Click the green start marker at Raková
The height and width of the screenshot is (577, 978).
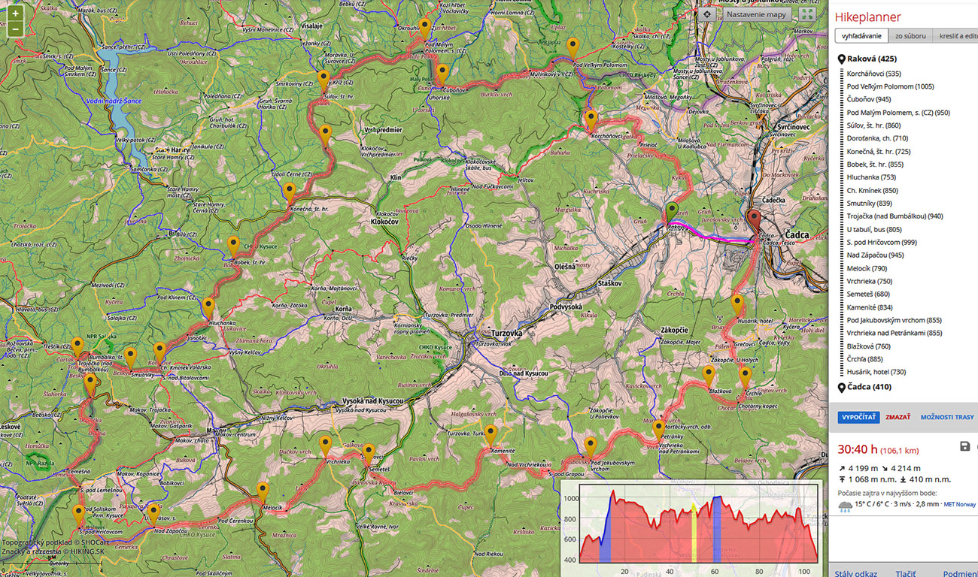point(673,212)
